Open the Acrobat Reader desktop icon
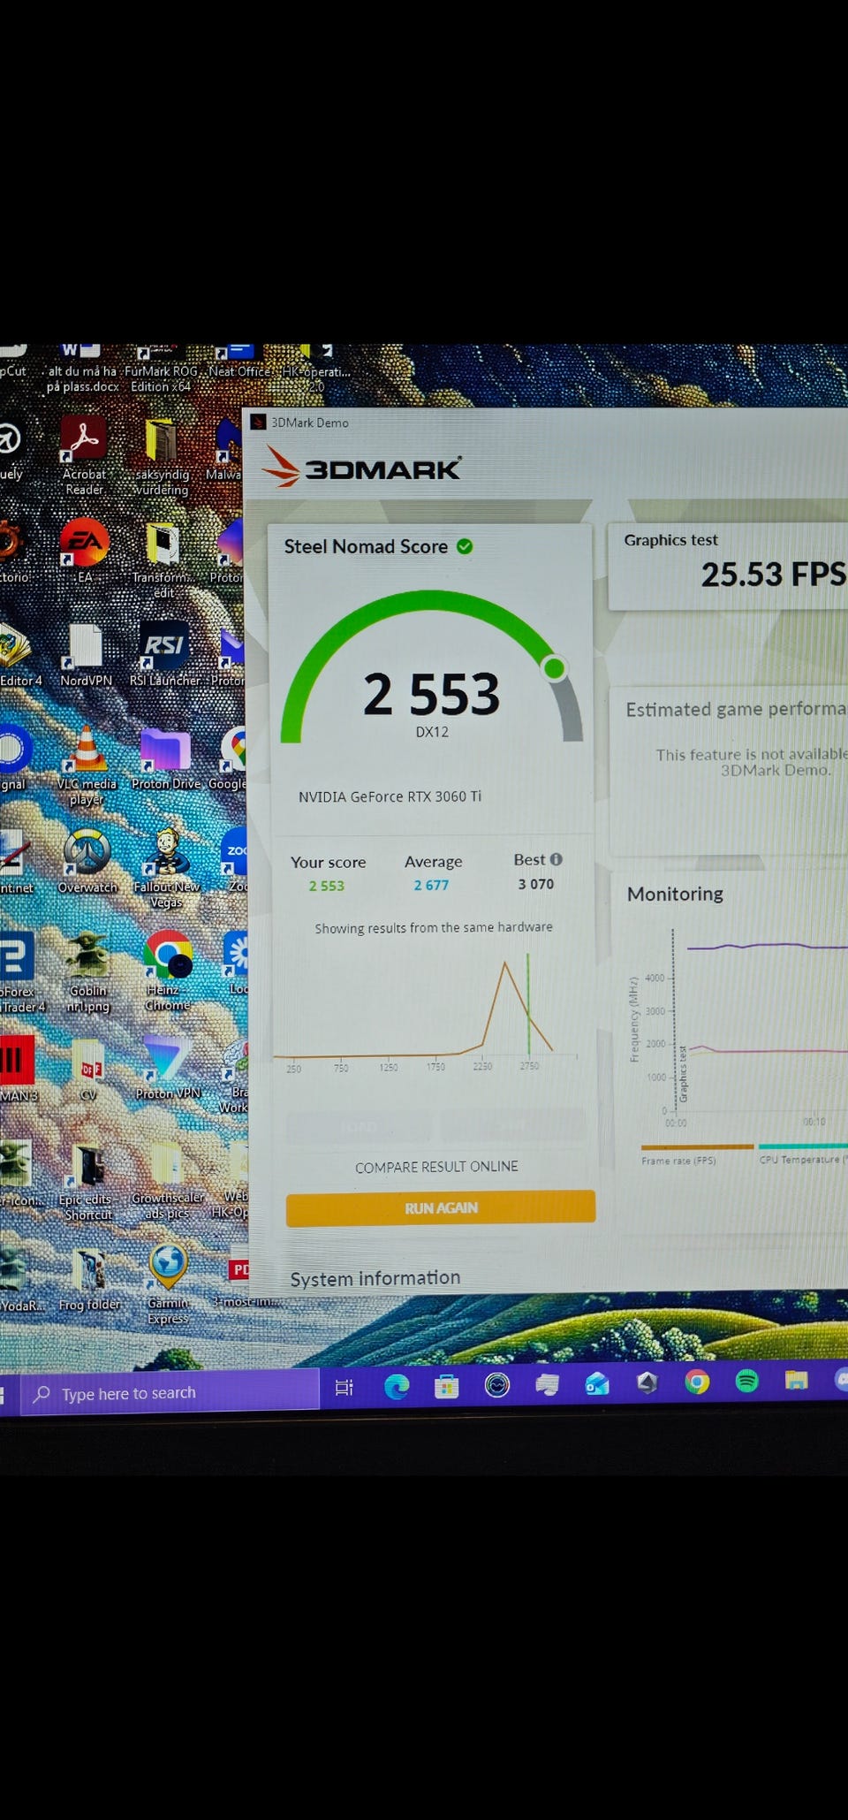 pos(84,455)
